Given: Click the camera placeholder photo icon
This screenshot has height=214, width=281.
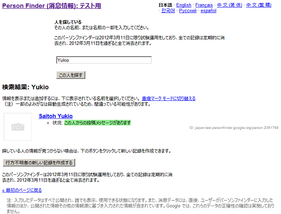Looking at the screenshot, I should tap(18, 126).
